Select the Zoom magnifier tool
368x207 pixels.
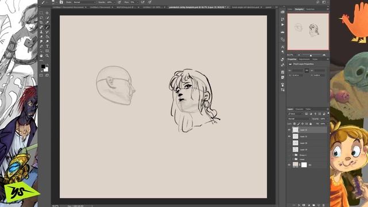click(47, 56)
